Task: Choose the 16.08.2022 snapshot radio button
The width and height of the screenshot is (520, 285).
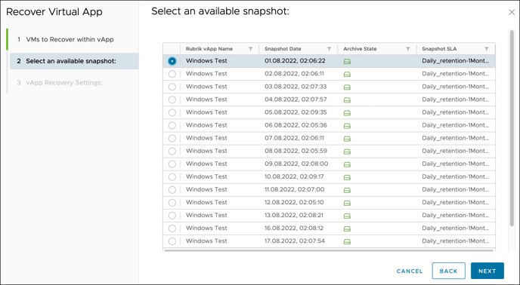Action: (x=172, y=228)
